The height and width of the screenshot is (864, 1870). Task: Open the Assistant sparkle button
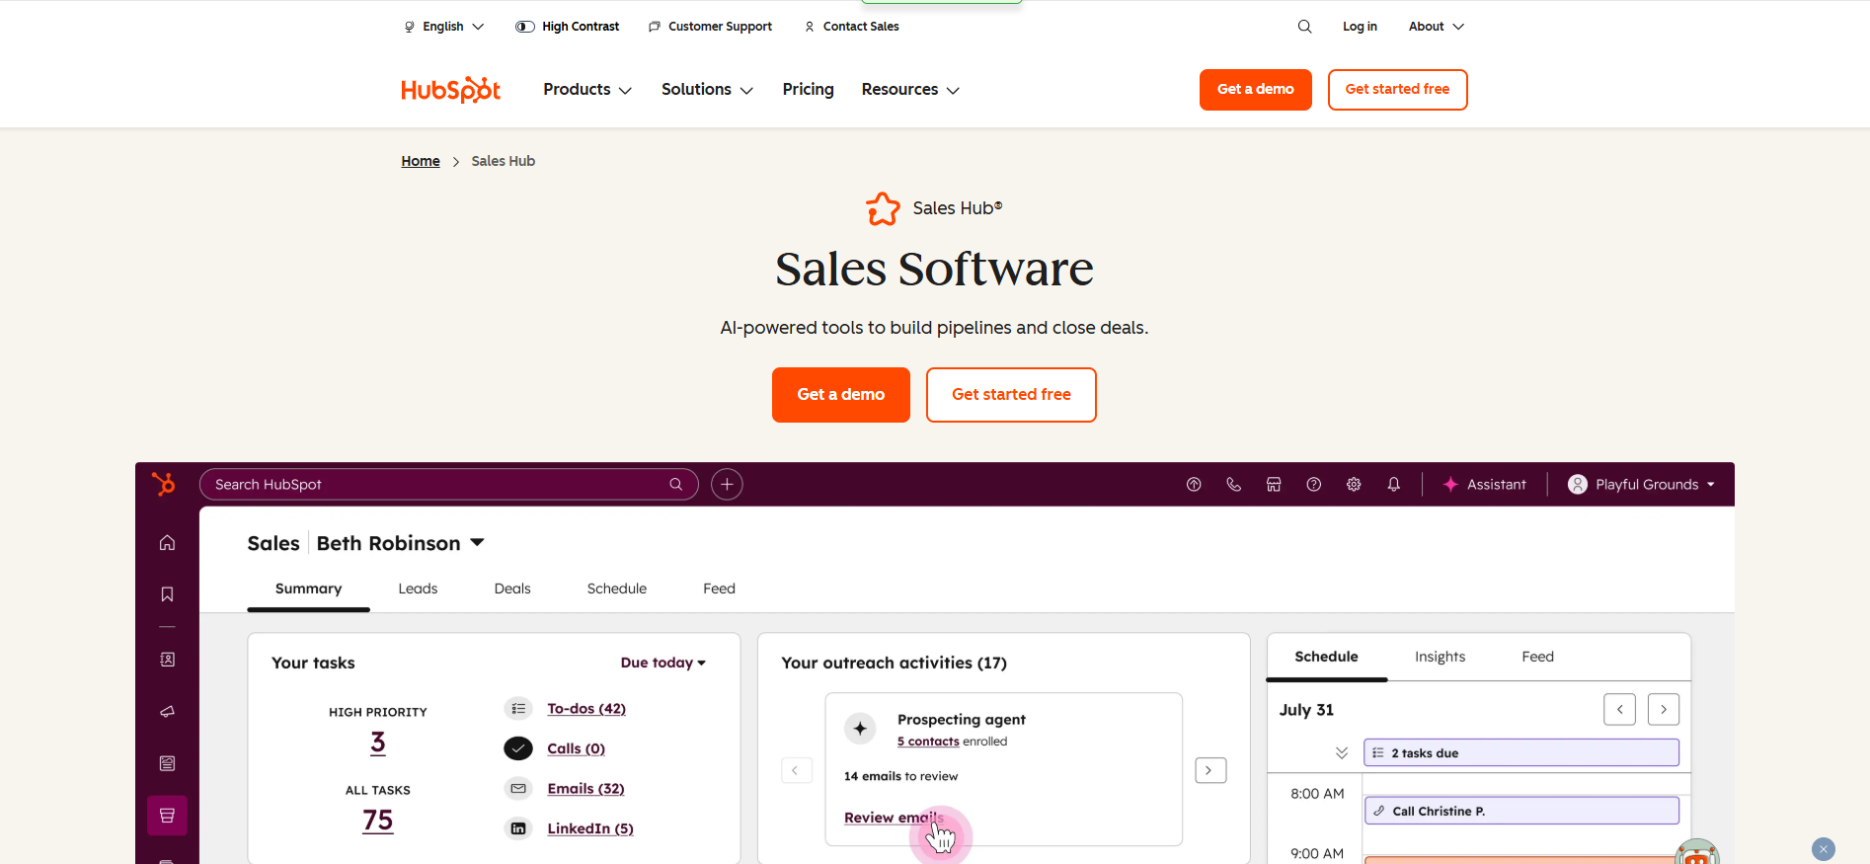click(x=1484, y=484)
